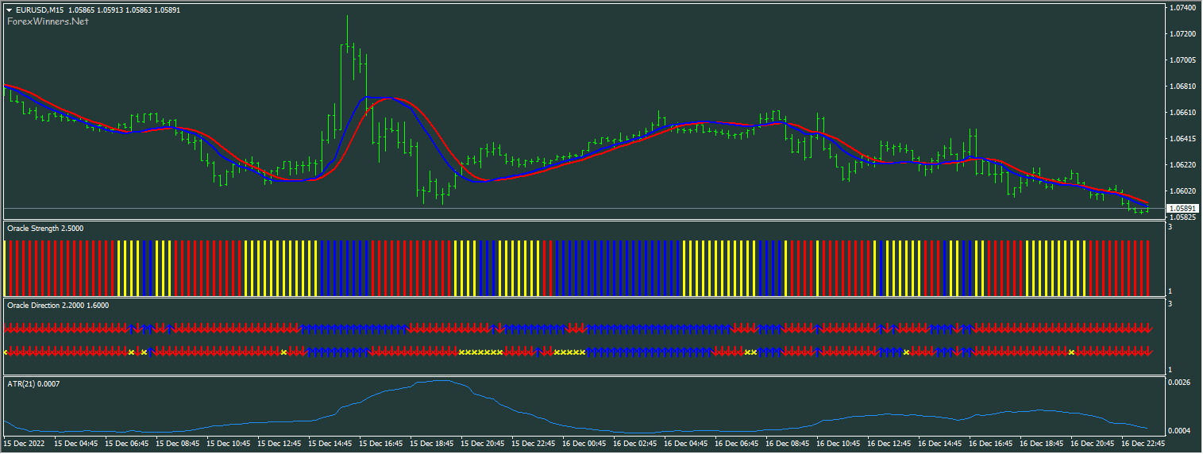
Task: Select the Oracle Direction 2.2000 1.6000 label
Action: point(58,305)
